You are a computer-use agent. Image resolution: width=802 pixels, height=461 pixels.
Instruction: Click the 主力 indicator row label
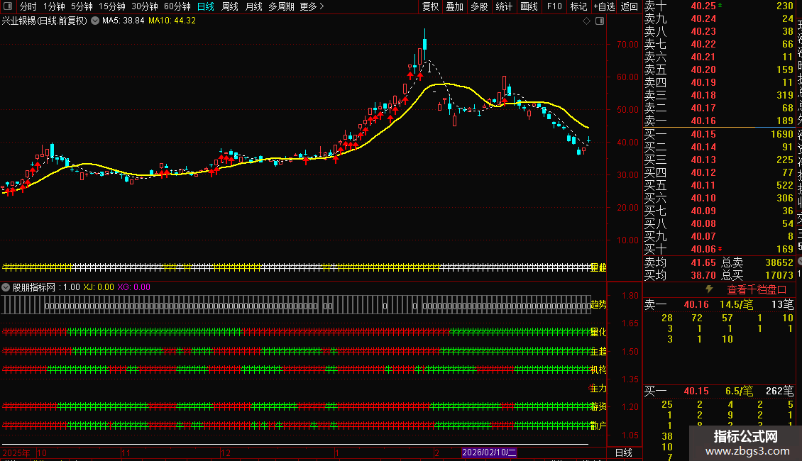click(x=598, y=389)
